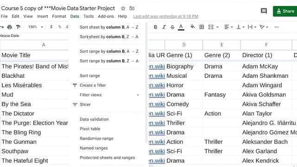Star this spreadsheet document
The width and height of the screenshot is (297, 167).
tap(123, 8)
